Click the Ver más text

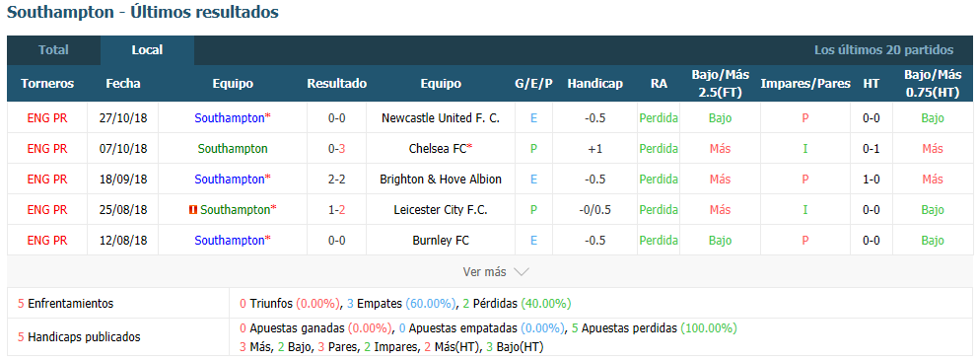485,272
